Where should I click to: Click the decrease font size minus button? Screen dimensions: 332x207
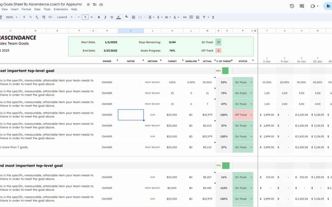coord(79,17)
